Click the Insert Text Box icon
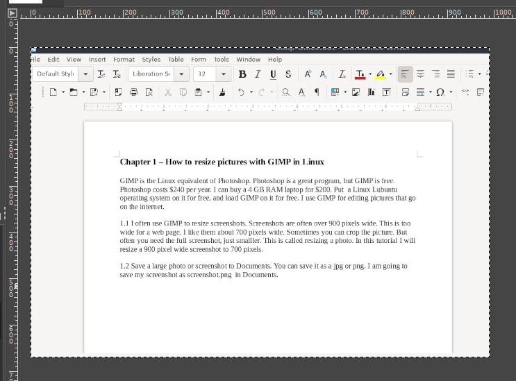Viewport: 516px width, 381px height. click(x=387, y=92)
